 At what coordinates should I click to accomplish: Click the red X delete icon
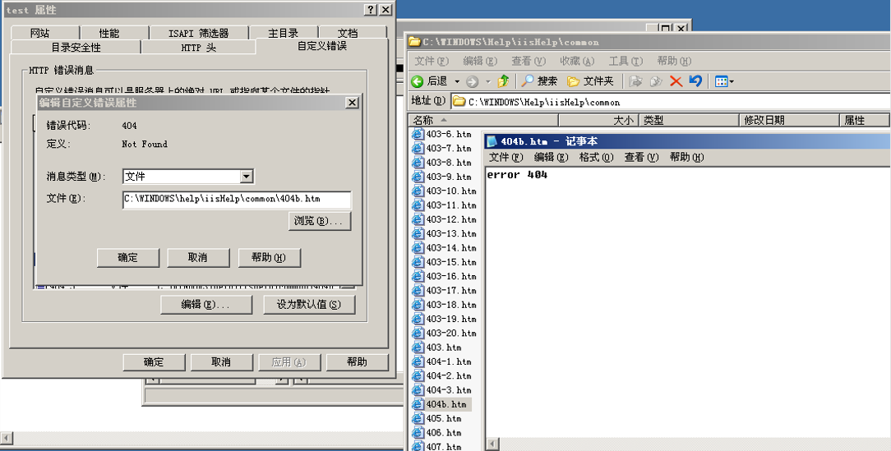(676, 81)
